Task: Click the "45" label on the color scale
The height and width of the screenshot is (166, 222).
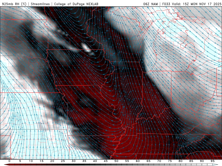Action: click(x=106, y=161)
